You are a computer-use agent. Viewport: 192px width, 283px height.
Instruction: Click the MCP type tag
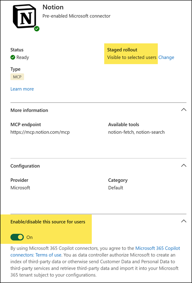(x=17, y=77)
